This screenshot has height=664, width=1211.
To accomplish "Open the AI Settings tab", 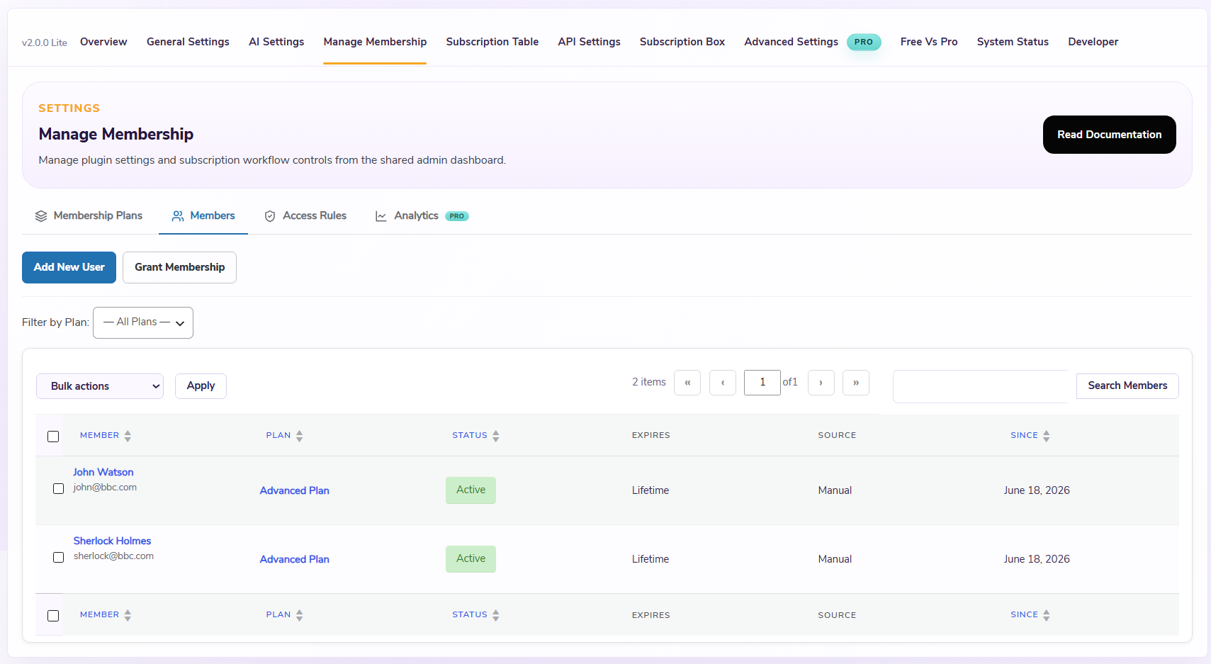I will 276,42.
